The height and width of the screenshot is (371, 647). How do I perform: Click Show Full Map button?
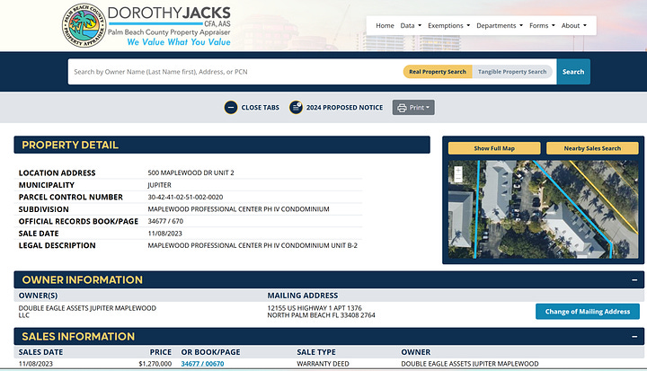pyautogui.click(x=494, y=148)
